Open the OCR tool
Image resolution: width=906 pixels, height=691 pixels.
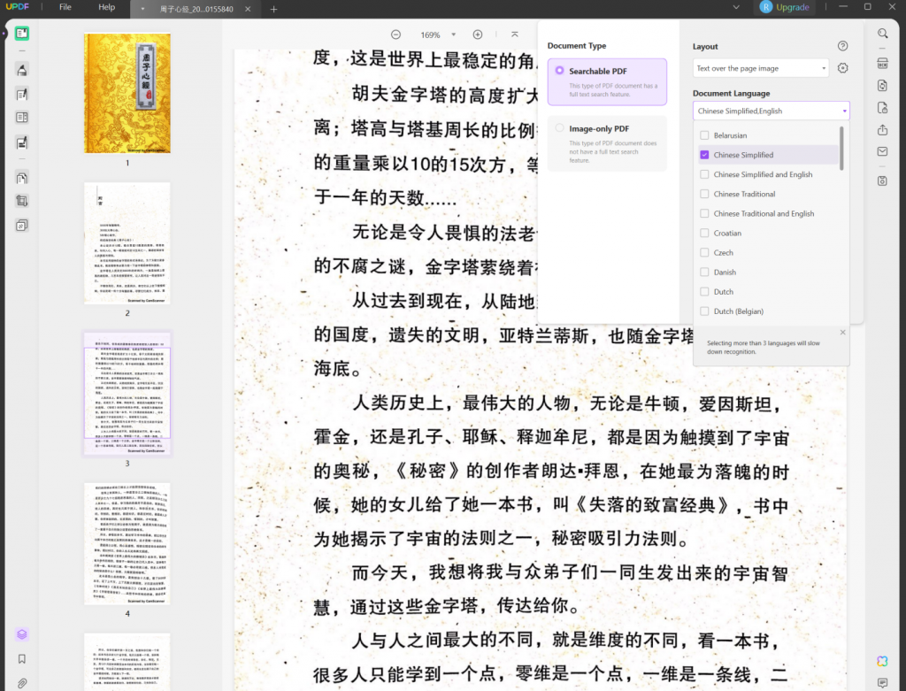pyautogui.click(x=882, y=62)
